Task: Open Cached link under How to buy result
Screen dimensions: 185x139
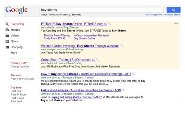Action: (89, 78)
